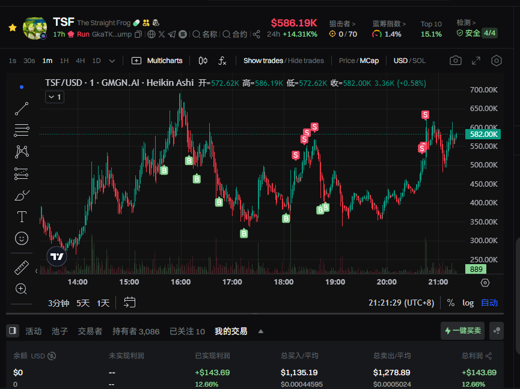Screen dimensions: 520x389
Task: Select the trend line drawing tool
Action: tap(22, 109)
